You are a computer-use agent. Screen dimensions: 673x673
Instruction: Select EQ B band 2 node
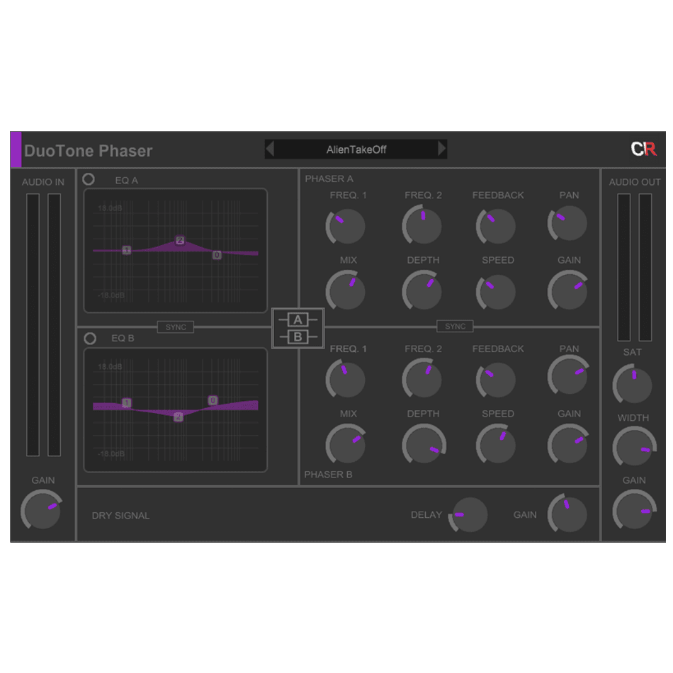click(178, 417)
